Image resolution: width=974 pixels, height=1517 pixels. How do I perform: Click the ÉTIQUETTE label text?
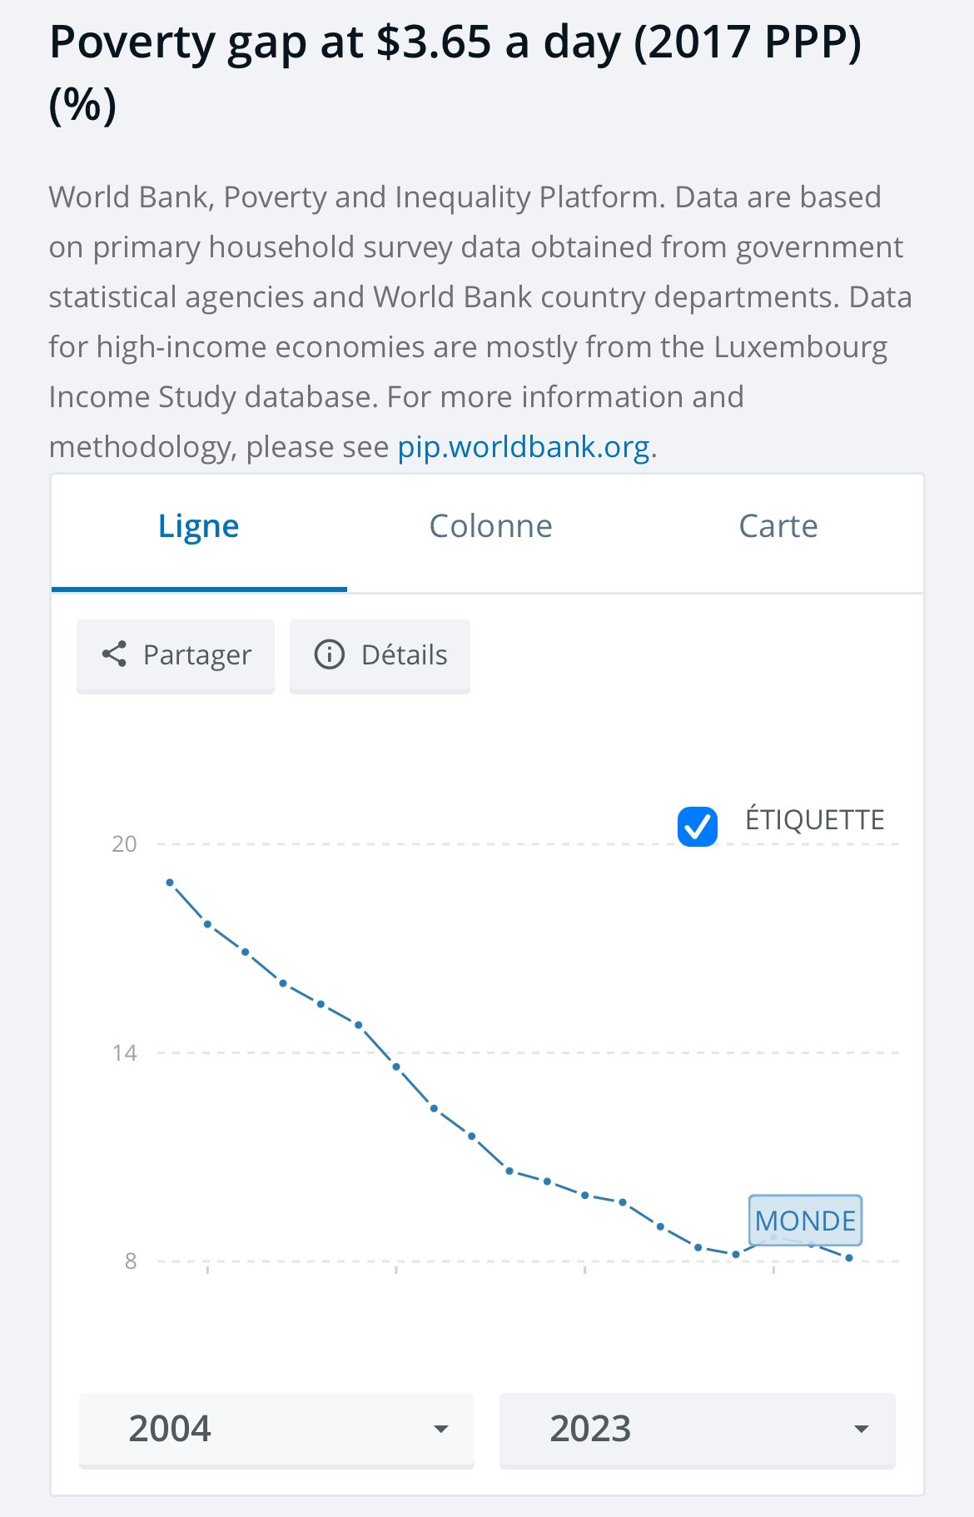pyautogui.click(x=814, y=820)
